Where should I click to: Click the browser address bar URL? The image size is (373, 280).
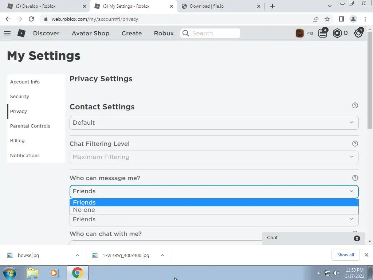(95, 19)
